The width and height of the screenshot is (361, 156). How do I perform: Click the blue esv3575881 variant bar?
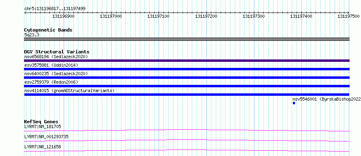point(187,69)
